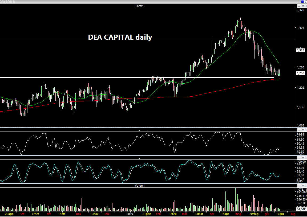The height and width of the screenshot is (217, 307).
Task: Click the red apr month label
Action: point(212,214)
